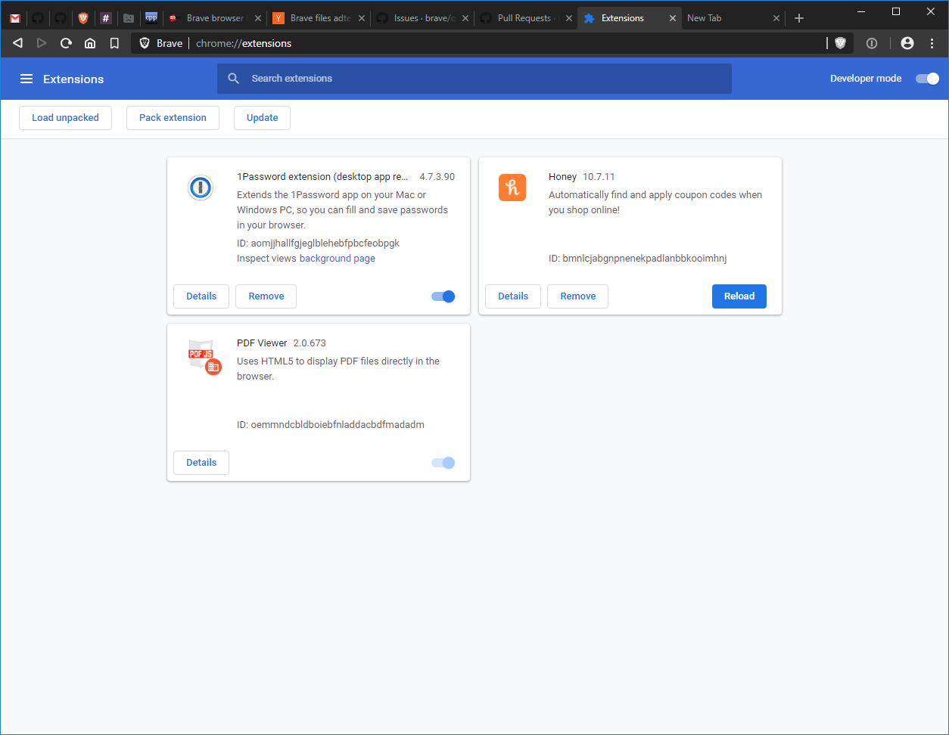Close the Issues brave tab
Screen dimensions: 949x735
tap(464, 18)
